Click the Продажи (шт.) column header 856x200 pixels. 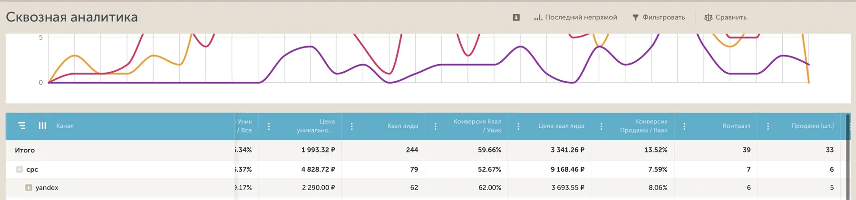(x=813, y=126)
